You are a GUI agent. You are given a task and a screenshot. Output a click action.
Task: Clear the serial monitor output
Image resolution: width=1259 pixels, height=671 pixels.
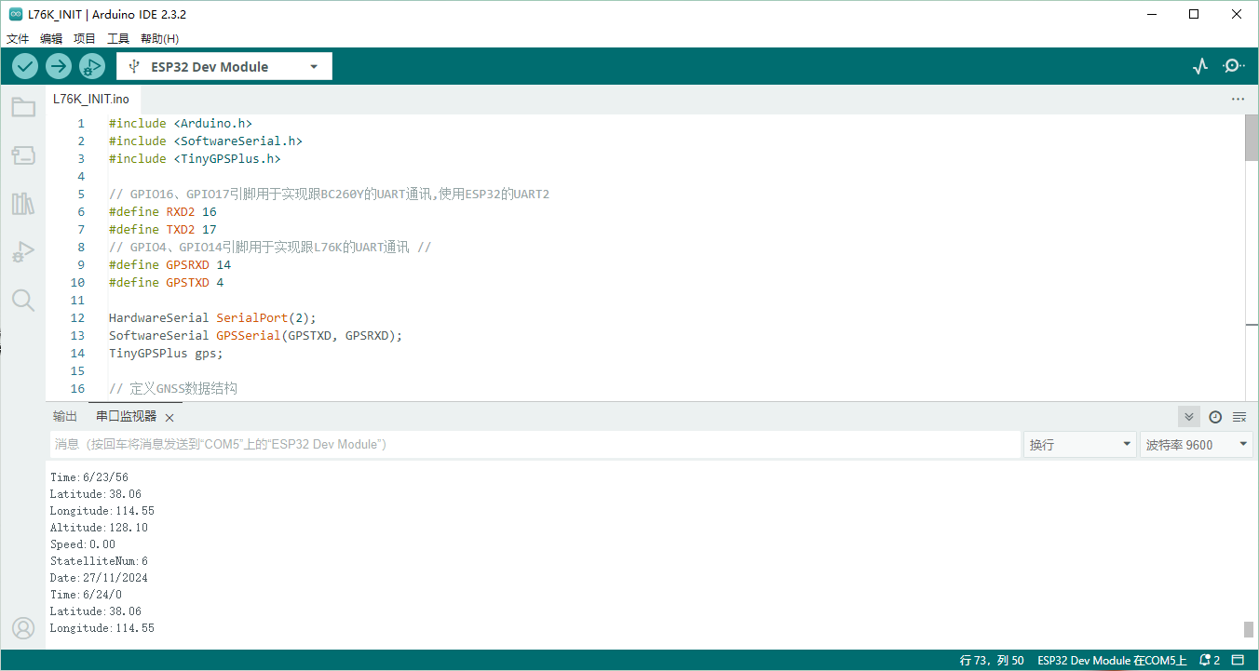click(x=1239, y=416)
